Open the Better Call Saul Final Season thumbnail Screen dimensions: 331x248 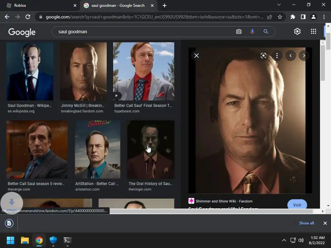(x=144, y=71)
